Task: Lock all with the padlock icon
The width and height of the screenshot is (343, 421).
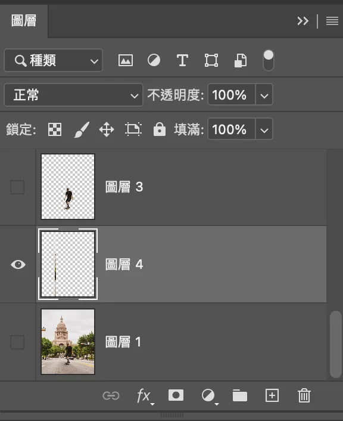Action: pos(160,129)
